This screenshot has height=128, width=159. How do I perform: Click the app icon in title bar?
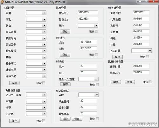[2, 2]
